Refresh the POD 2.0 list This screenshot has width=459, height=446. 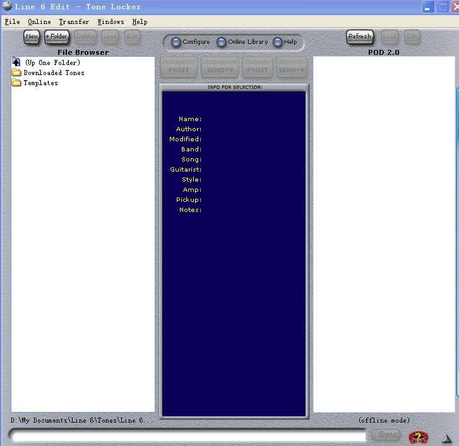[360, 37]
